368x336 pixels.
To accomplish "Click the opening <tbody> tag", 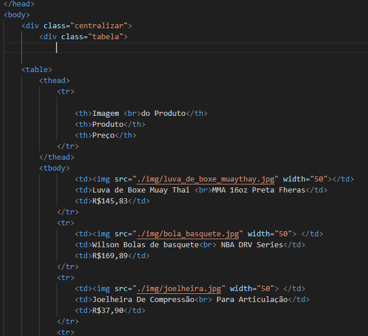I will (54, 168).
